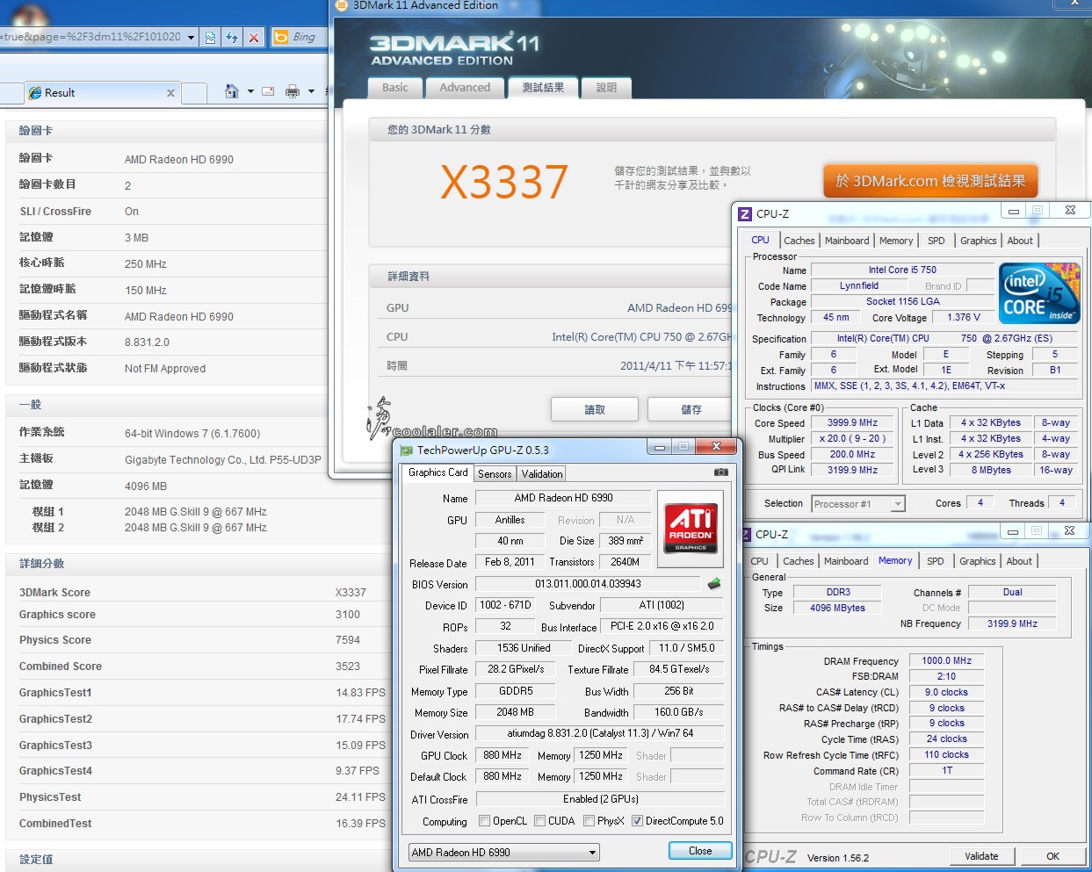Switch to the Basic tab in 3DMark 11
Screen dimensions: 1092x872
pos(395,88)
